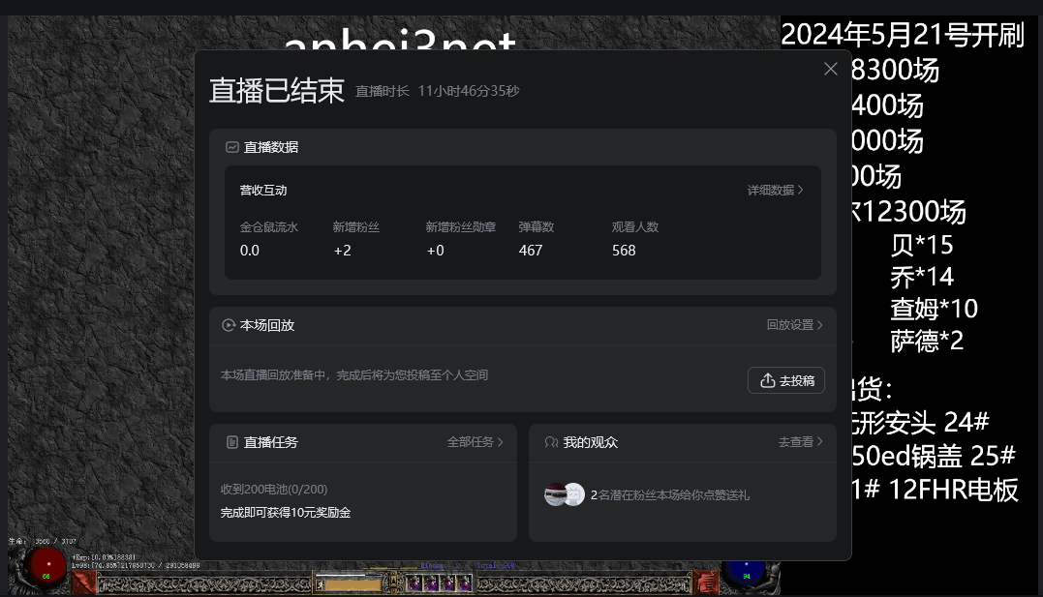Close the 直播已结束 dialog
The width and height of the screenshot is (1043, 597).
830,69
